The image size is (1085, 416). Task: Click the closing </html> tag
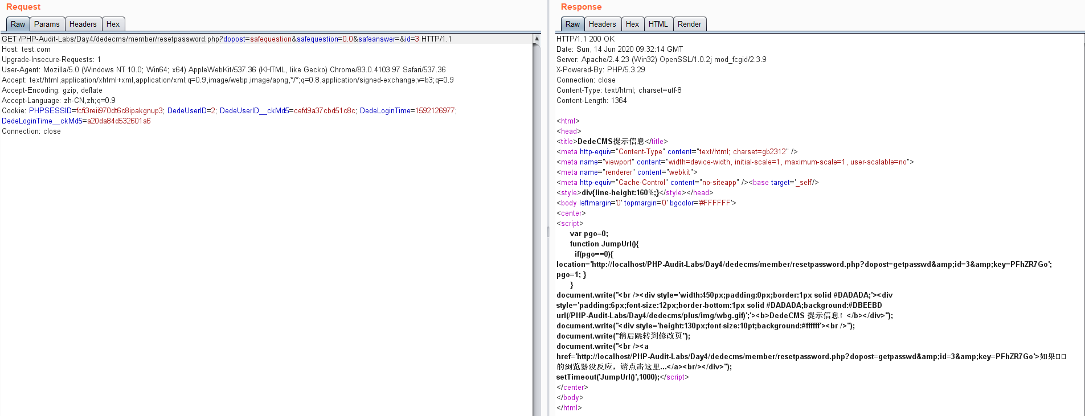(569, 408)
